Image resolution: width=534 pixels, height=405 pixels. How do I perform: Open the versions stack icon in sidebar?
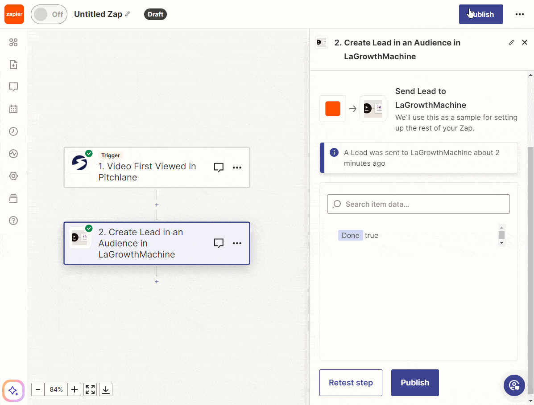click(x=13, y=198)
